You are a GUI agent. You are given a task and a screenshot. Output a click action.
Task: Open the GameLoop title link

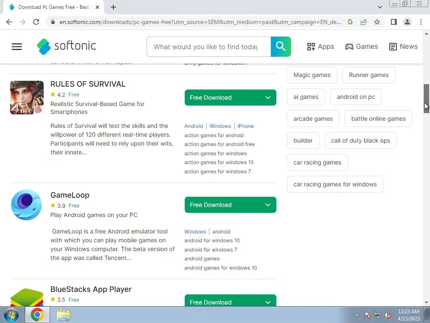pyautogui.click(x=70, y=195)
